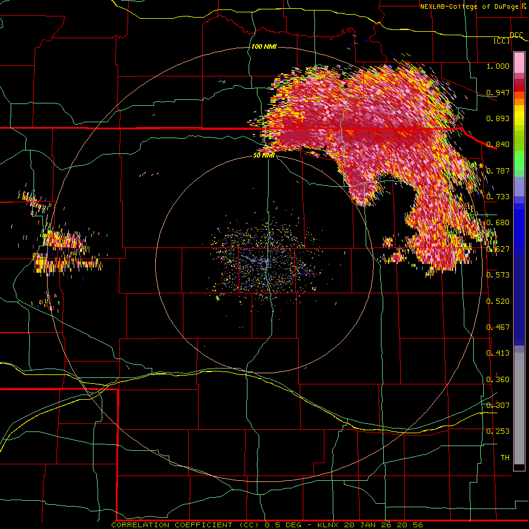Click the 0.413 value on the color scale
Viewport: 529px width, 529px height.
498,353
